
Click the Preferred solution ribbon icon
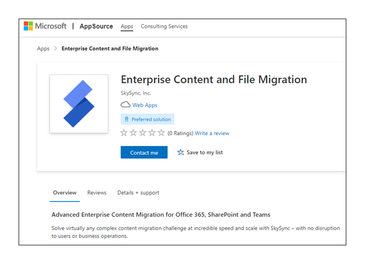[x=127, y=119]
